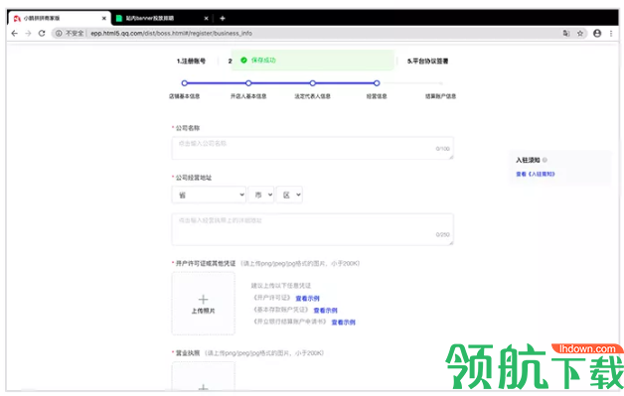Click the 店铺基本信息 progress node
The image size is (624, 396).
(184, 83)
